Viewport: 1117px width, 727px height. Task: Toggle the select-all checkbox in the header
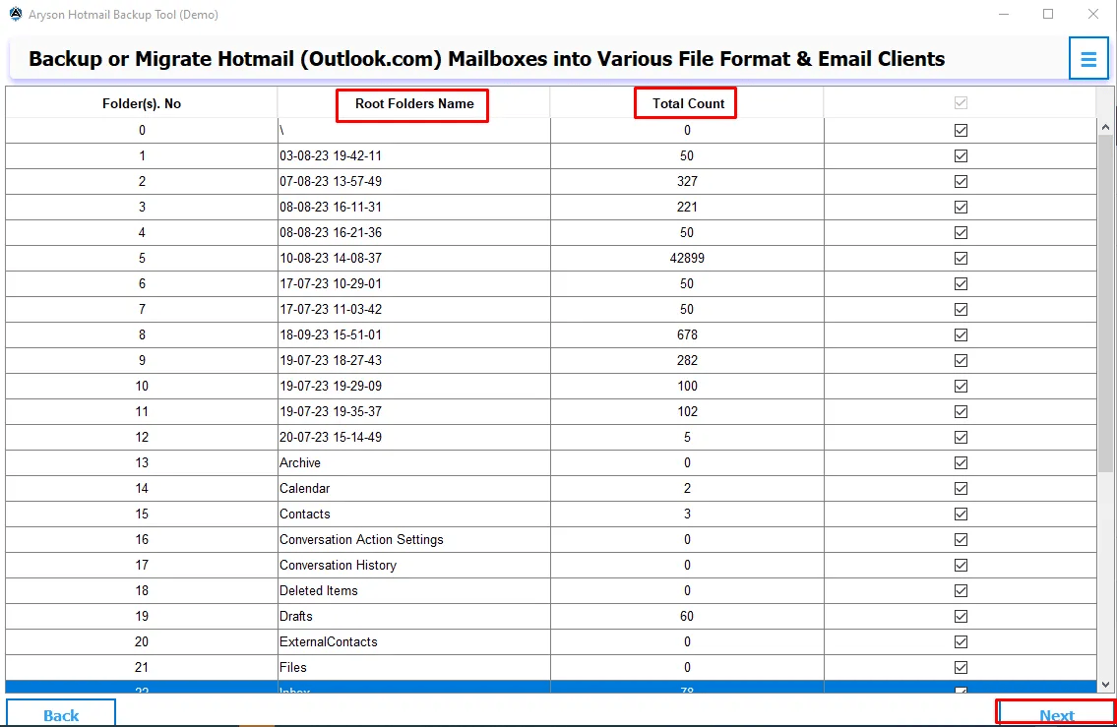[x=961, y=103]
